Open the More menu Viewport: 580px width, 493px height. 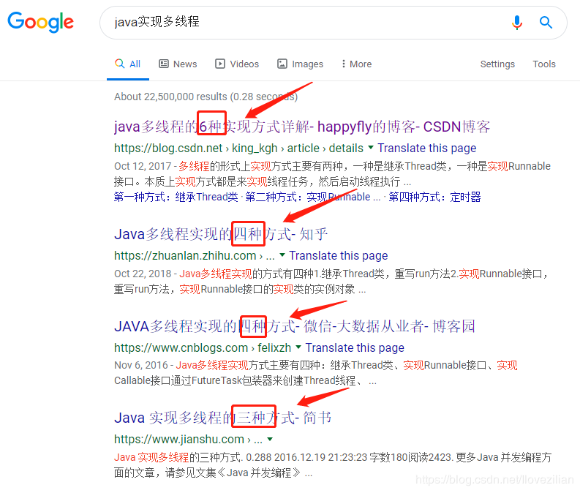coord(357,64)
